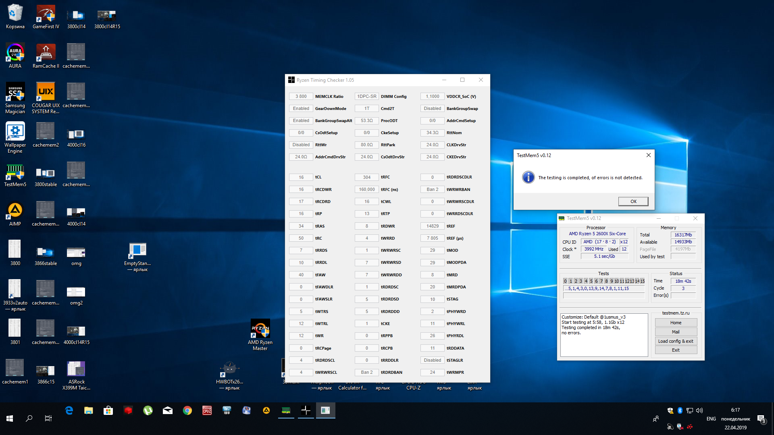Click the uTorrent taskbar icon
774x435 pixels.
[148, 410]
